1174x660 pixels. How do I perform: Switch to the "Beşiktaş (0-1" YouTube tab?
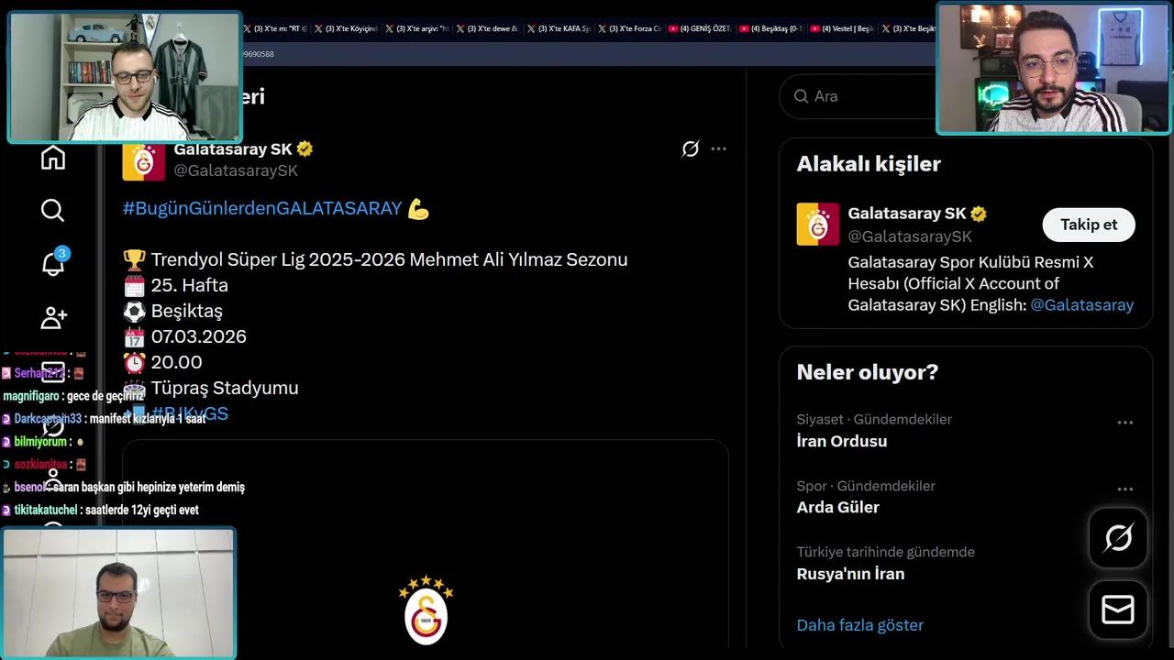(771, 28)
